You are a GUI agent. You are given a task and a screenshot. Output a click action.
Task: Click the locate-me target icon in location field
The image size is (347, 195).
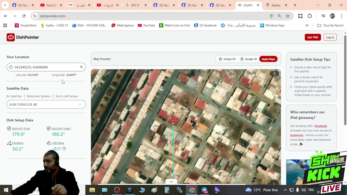tap(11, 67)
